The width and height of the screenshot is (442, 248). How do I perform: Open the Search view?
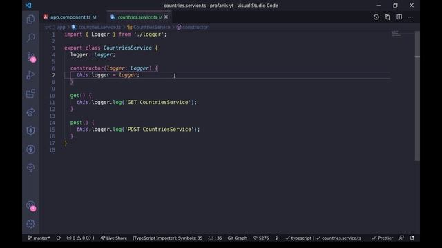coord(30,37)
